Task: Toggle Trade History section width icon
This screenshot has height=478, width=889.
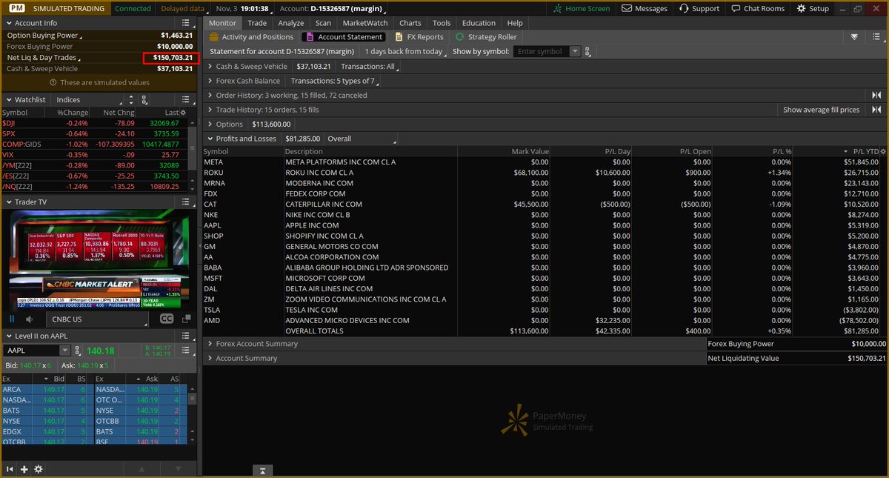Action: pyautogui.click(x=876, y=110)
